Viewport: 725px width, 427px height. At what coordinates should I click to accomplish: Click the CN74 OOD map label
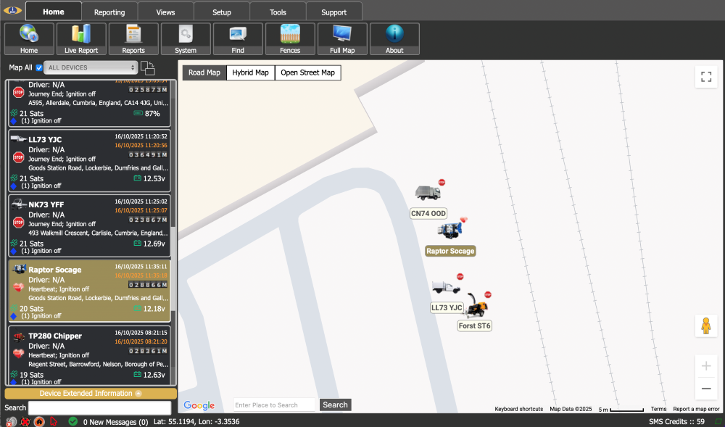pyautogui.click(x=428, y=213)
